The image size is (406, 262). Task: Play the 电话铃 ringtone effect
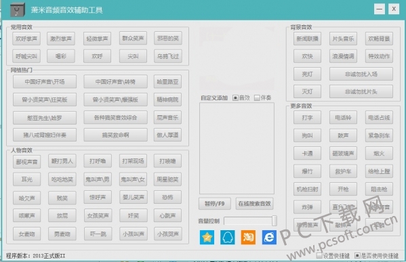click(343, 117)
